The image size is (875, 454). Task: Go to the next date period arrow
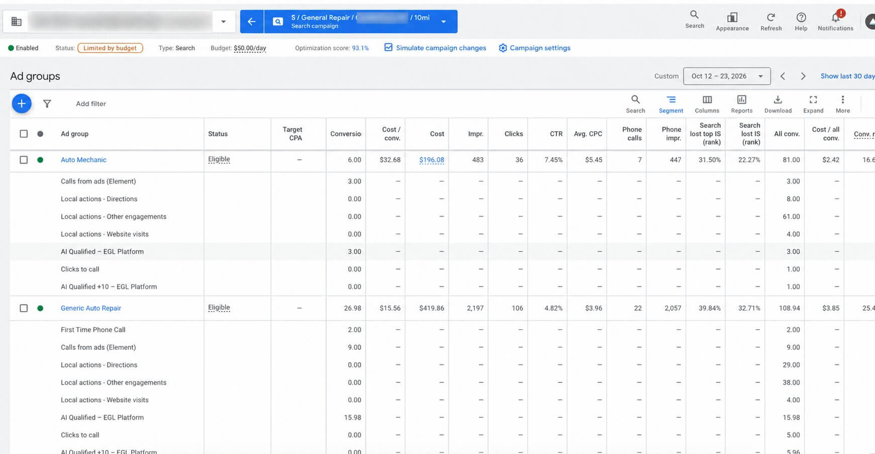[803, 76]
